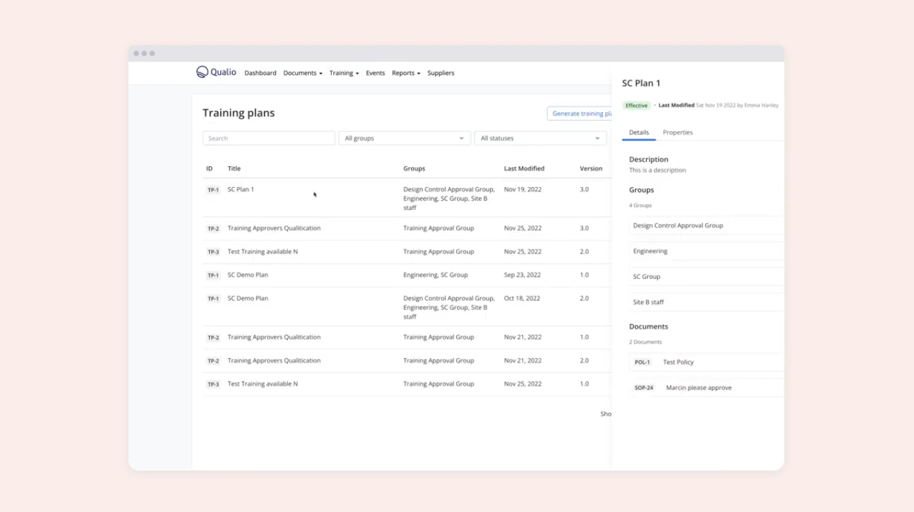Click the Generate training plan button

tap(580, 113)
